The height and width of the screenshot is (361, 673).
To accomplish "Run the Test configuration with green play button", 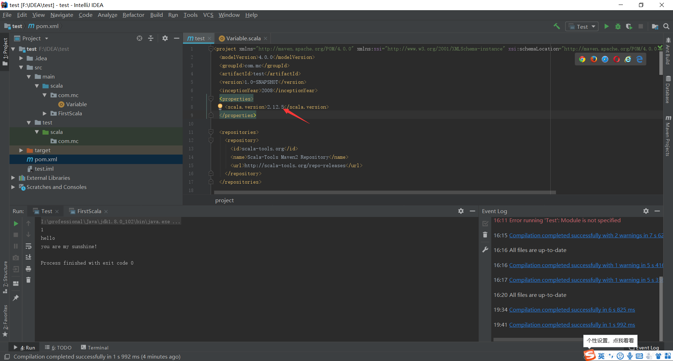I will click(x=606, y=26).
